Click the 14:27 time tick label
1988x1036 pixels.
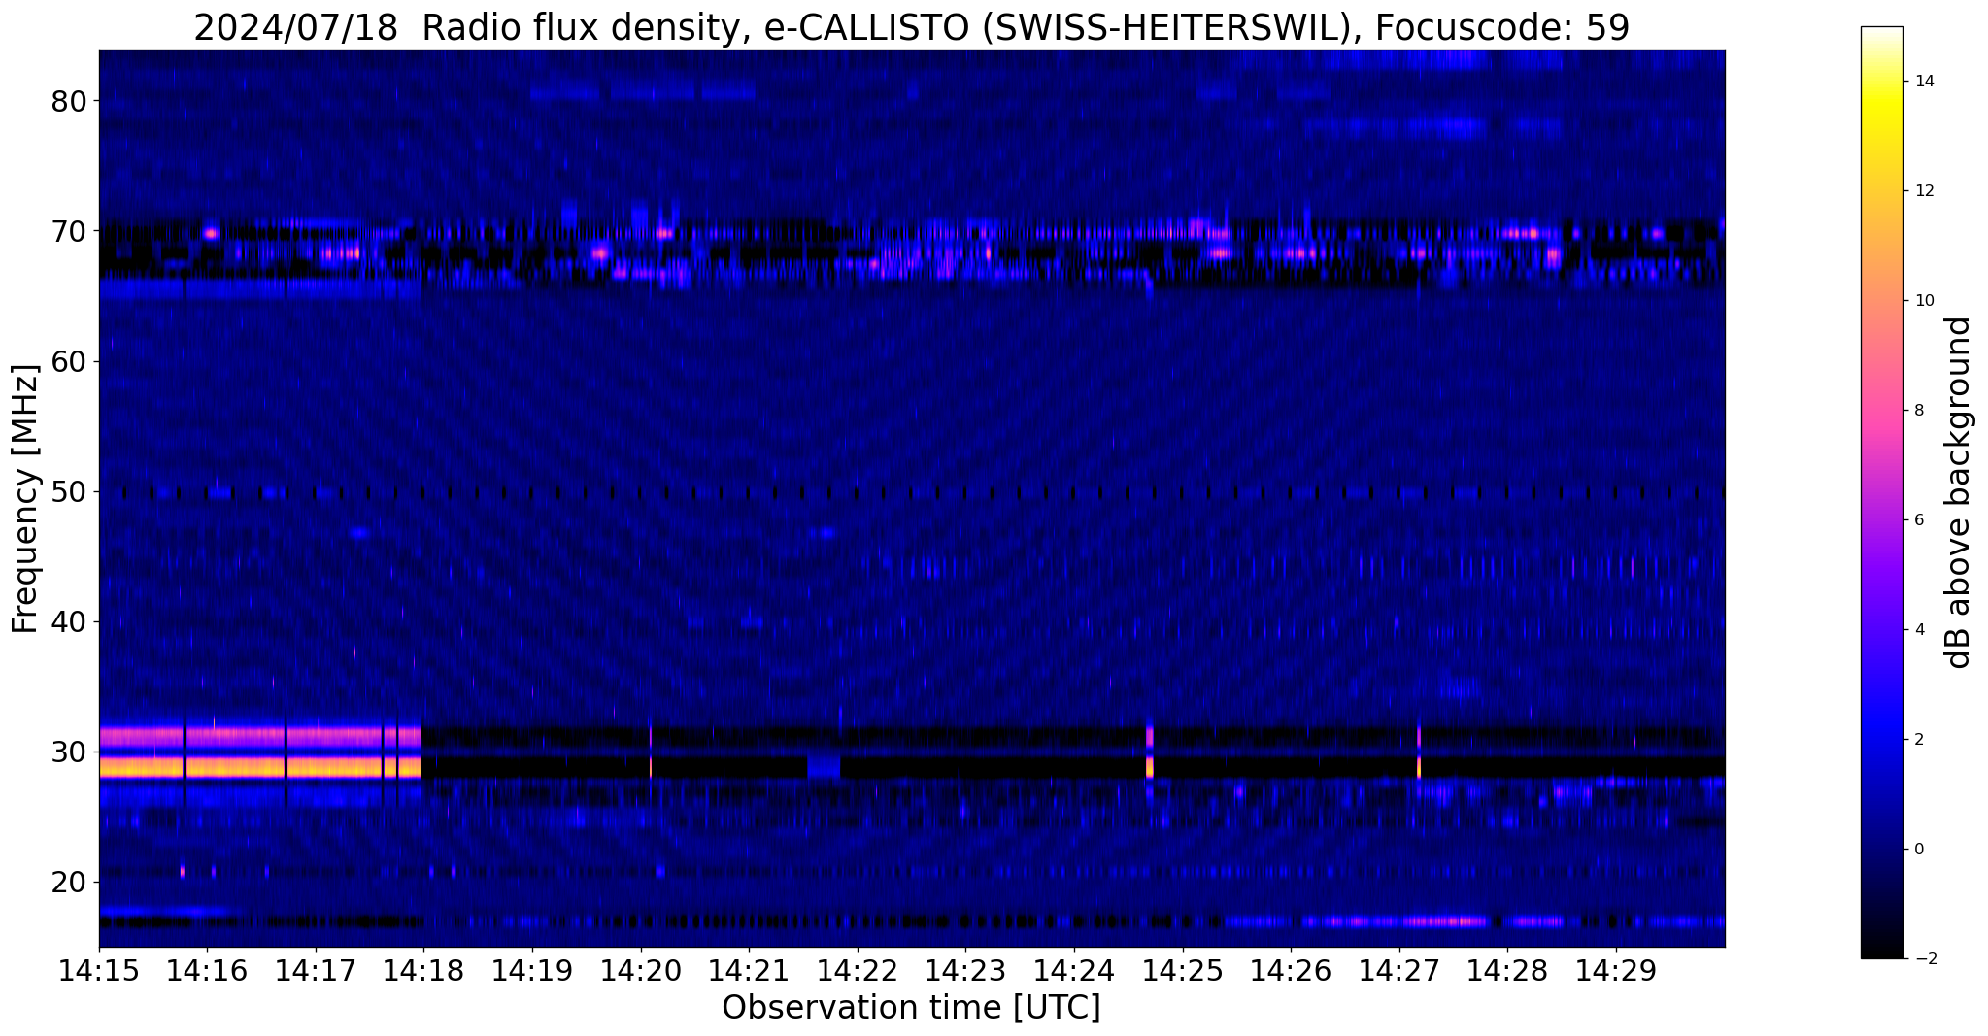coord(1399,971)
